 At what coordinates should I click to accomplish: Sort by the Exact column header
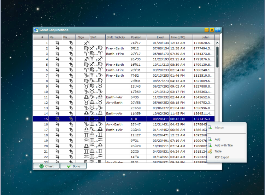(160, 37)
